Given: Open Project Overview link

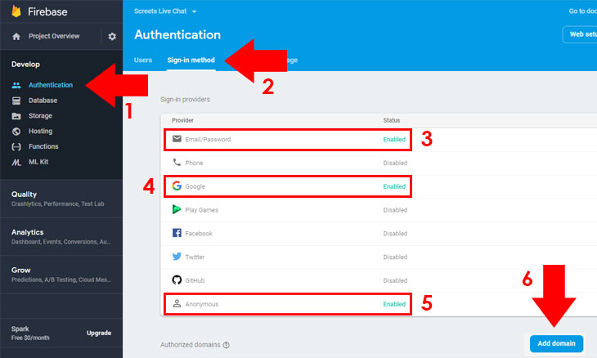Looking at the screenshot, I should (x=54, y=36).
